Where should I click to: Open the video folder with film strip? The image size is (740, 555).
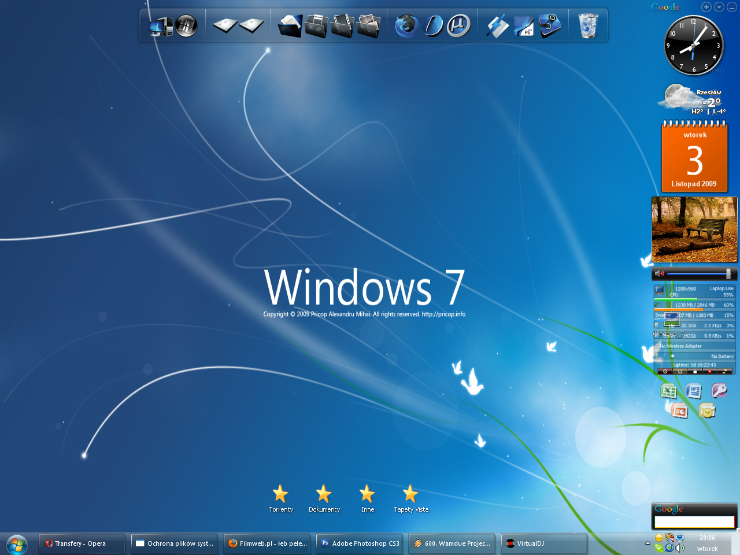pyautogui.click(x=342, y=26)
